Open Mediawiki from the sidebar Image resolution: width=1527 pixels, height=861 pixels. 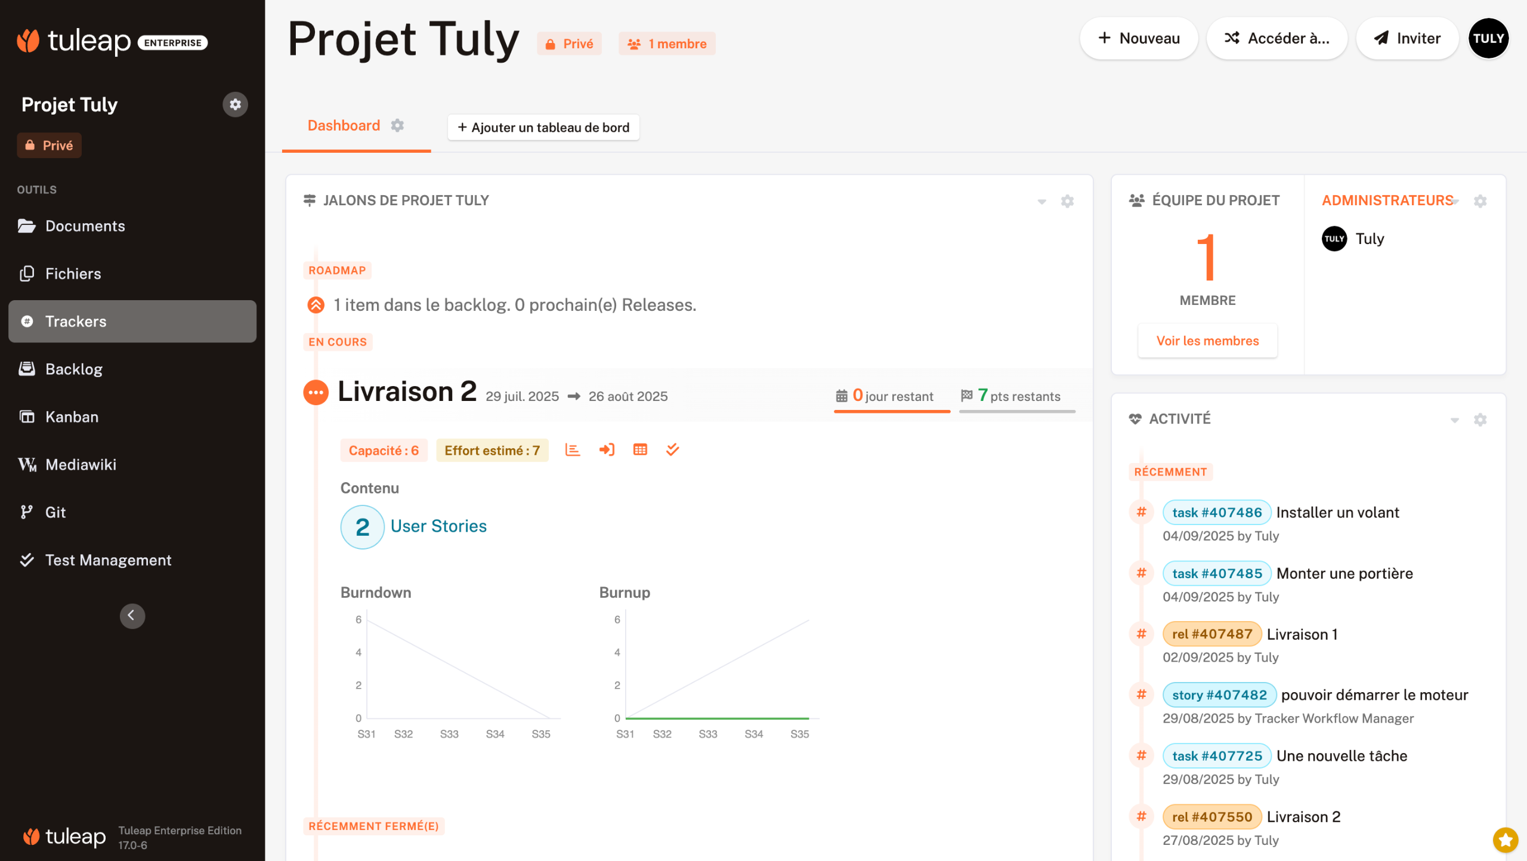(x=81, y=464)
